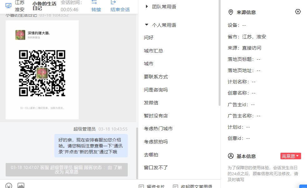Pick the 要联系方式 quick phrase
307x188 pixels.
[156, 77]
